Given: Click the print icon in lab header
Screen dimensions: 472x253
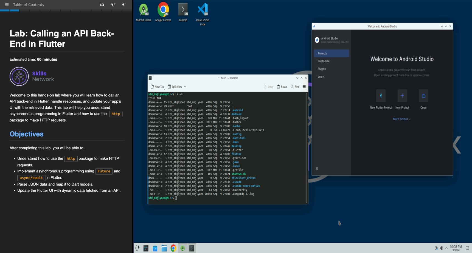Looking at the screenshot, I should [x=102, y=5].
